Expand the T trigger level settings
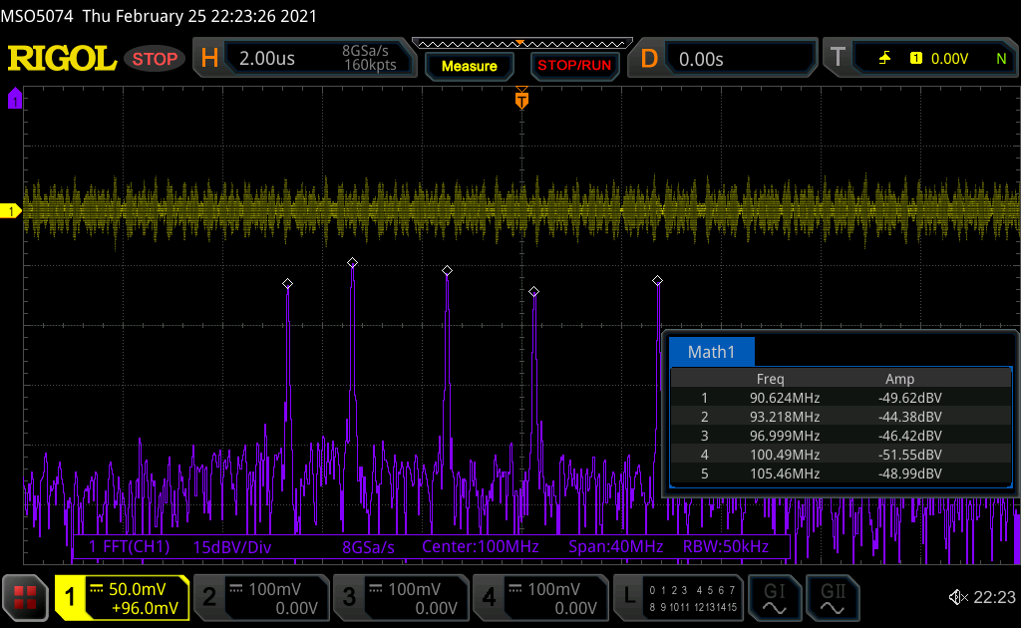The height and width of the screenshot is (628, 1021). pos(917,59)
